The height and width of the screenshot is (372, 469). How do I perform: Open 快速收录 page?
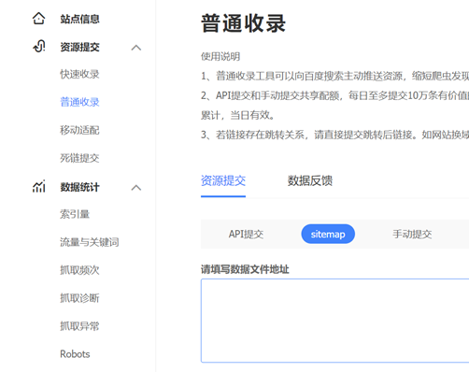coord(79,74)
